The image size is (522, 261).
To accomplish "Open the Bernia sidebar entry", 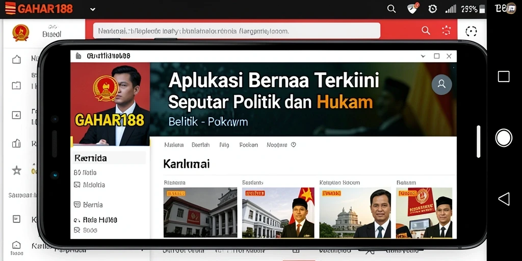I will click(88, 205).
